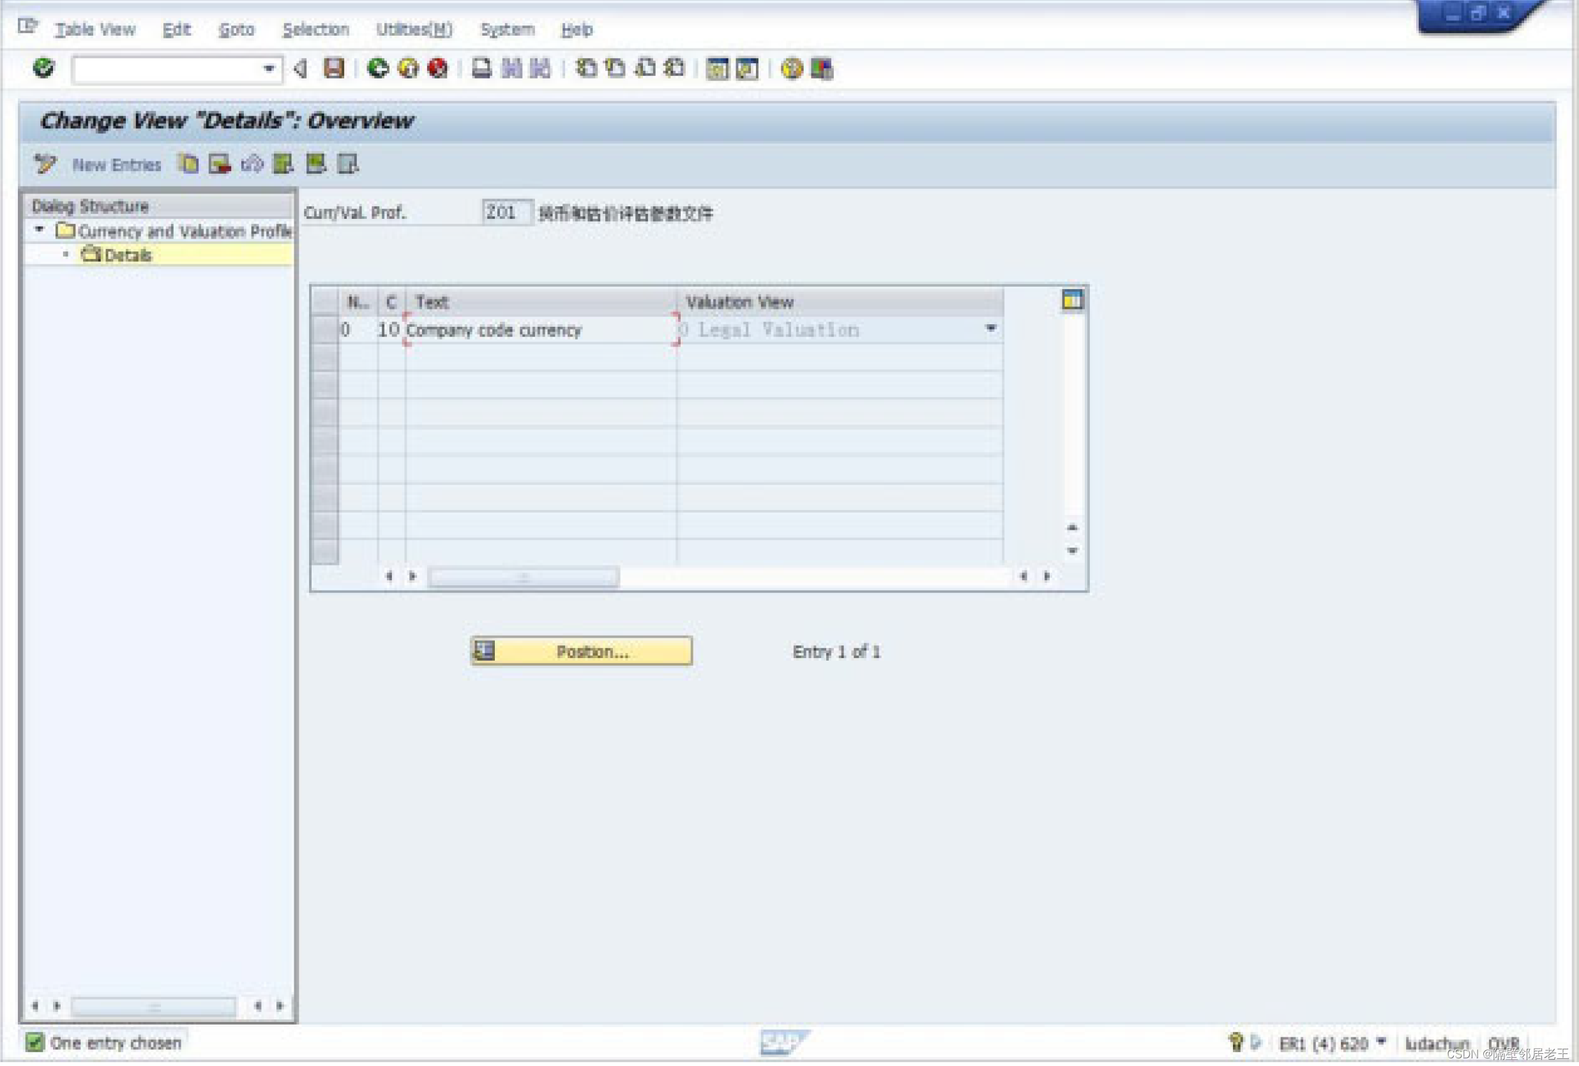Click the Position... button
The width and height of the screenshot is (1579, 1066).
(x=582, y=651)
